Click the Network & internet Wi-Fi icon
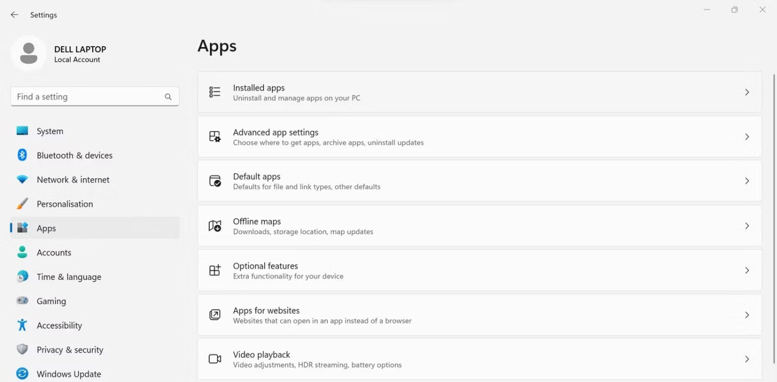The height and width of the screenshot is (382, 777). coord(22,180)
